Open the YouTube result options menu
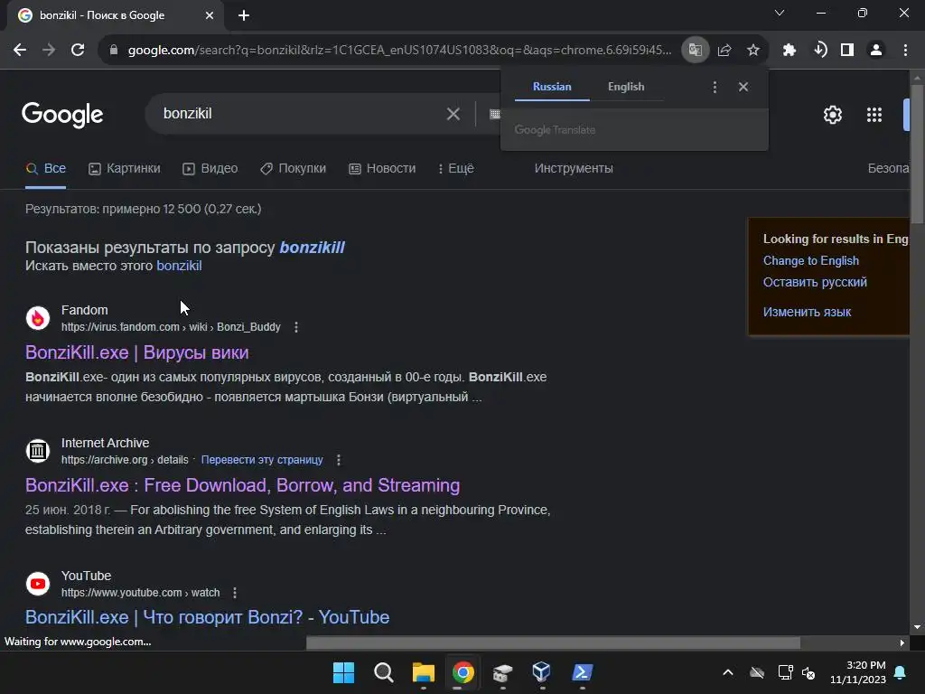Viewport: 925px width, 694px height. pyautogui.click(x=235, y=593)
